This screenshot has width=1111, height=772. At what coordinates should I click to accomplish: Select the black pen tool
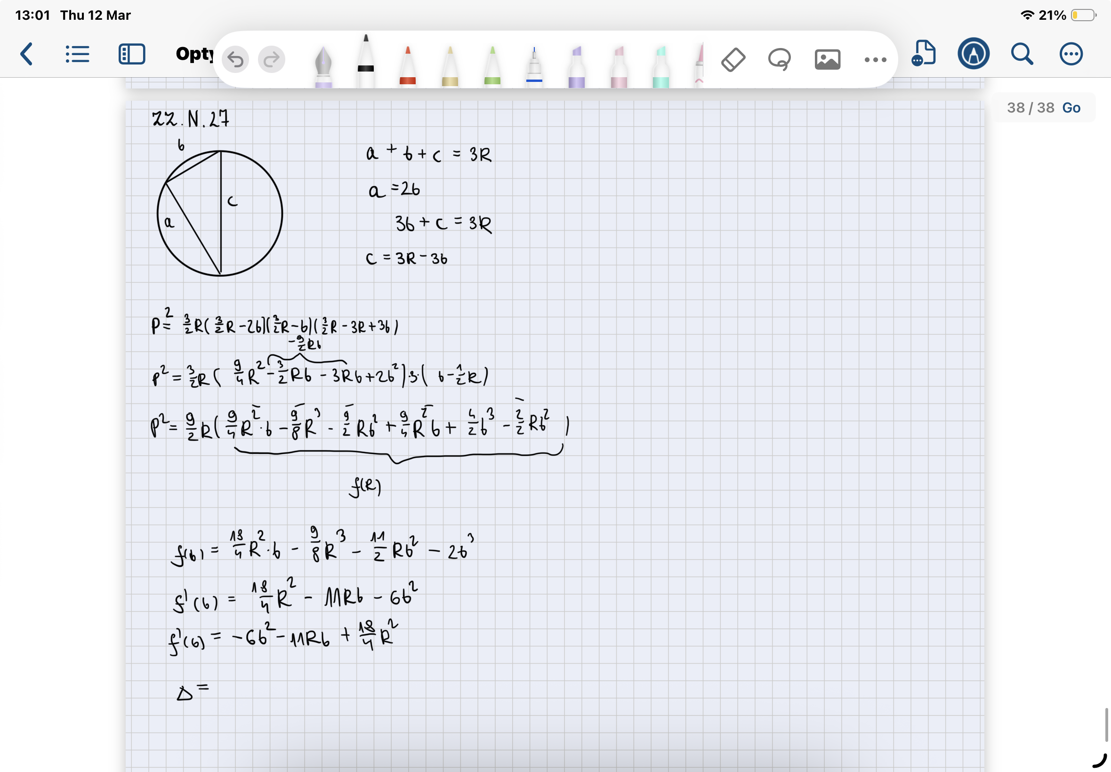pos(366,63)
